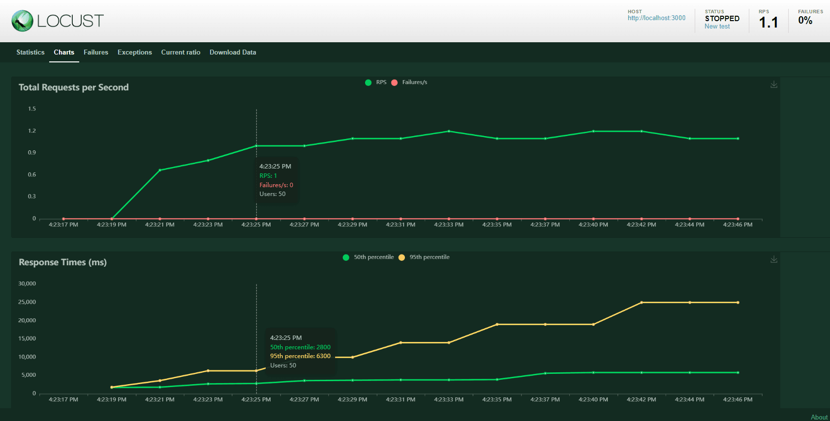Open the http://localhost:3000 host link
Image resolution: width=830 pixels, height=421 pixels.
[x=656, y=18]
